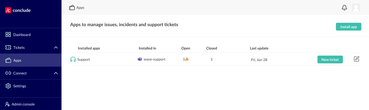Click the Apps breadcrumb icon in header
369x110 pixels.
pos(72,8)
